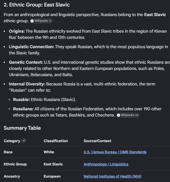Click the Linguistic Connection bullet label
This screenshot has width=170, height=182.
(31, 47)
